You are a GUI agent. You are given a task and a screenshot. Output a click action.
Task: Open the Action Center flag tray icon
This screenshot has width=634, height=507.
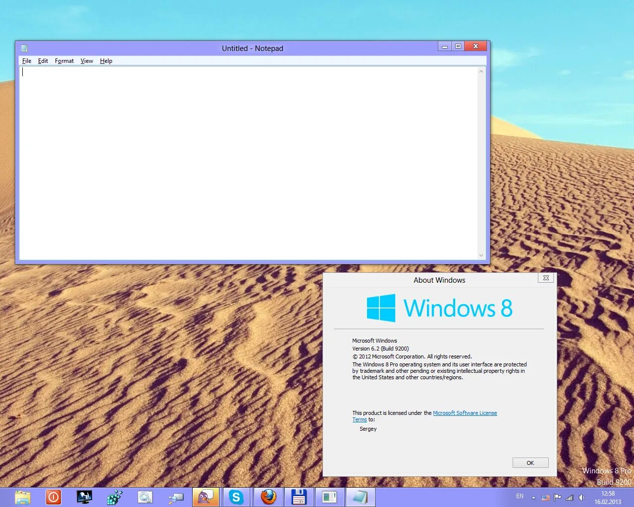pyautogui.click(x=558, y=498)
